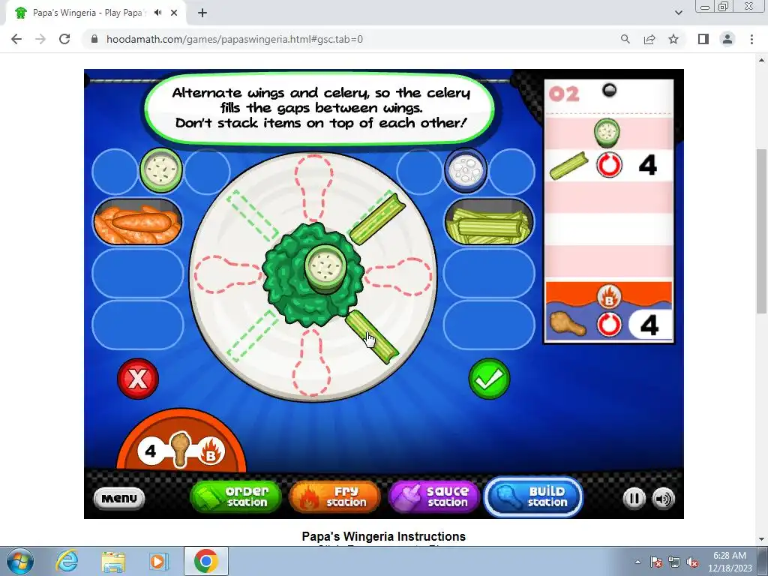
Task: Click the browser back arrow
Action: [16, 39]
